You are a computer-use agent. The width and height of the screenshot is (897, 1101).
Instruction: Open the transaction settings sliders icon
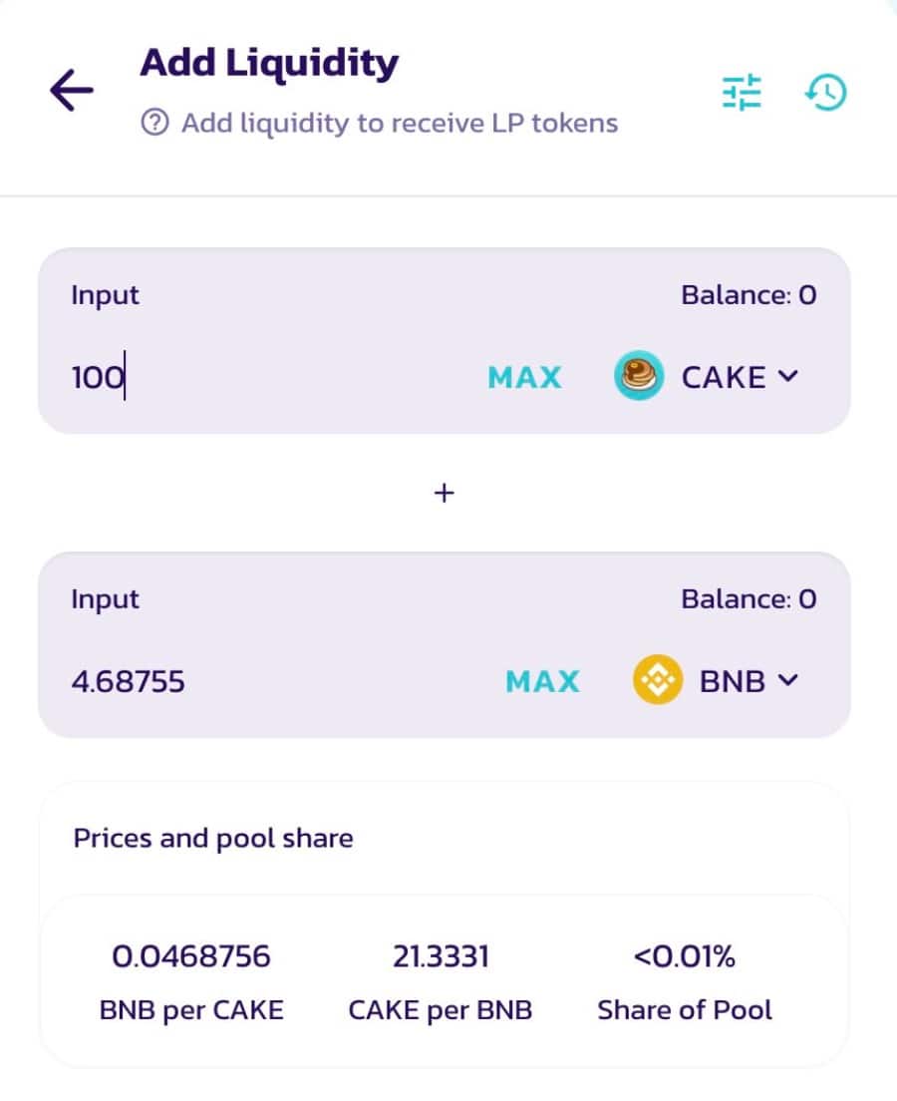pos(742,93)
